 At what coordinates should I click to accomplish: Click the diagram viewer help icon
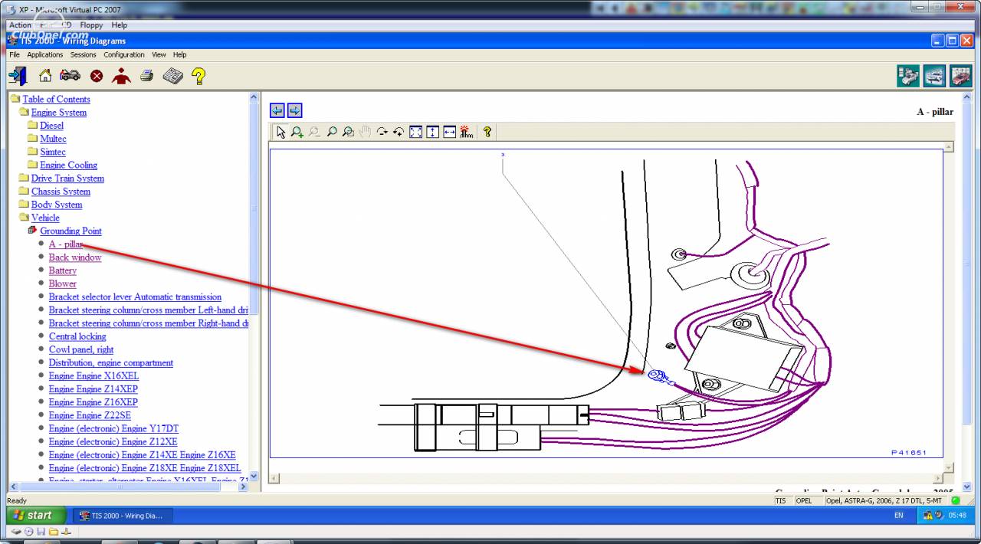click(x=487, y=132)
